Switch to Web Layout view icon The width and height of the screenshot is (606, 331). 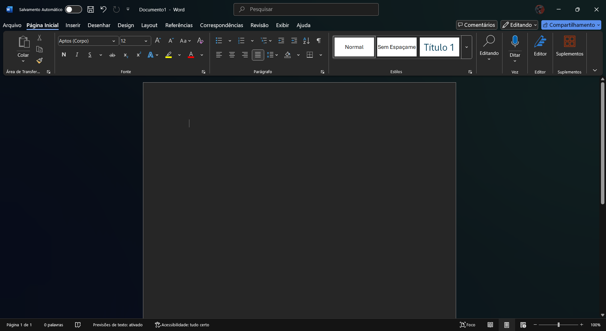[x=523, y=325]
